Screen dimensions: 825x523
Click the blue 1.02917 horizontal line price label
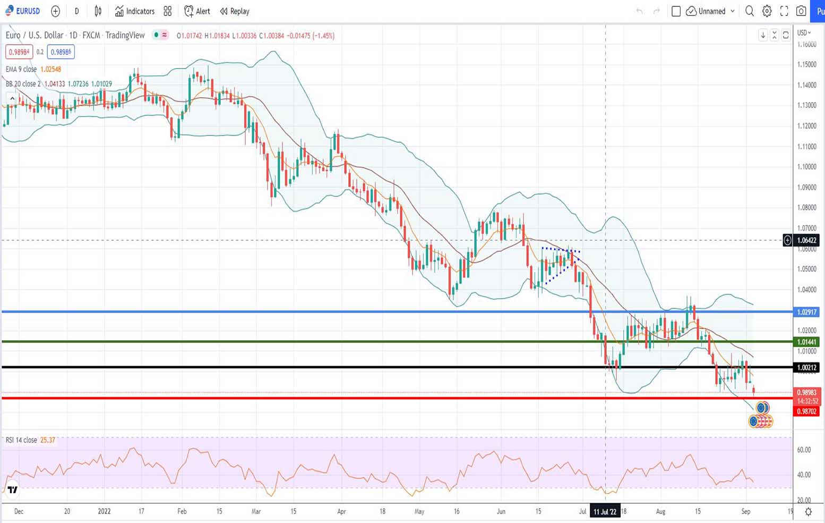806,312
